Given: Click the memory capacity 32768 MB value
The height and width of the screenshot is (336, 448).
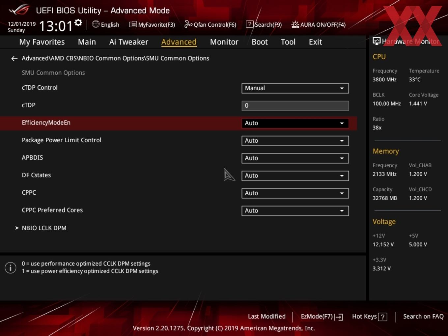Looking at the screenshot, I should click(385, 198).
